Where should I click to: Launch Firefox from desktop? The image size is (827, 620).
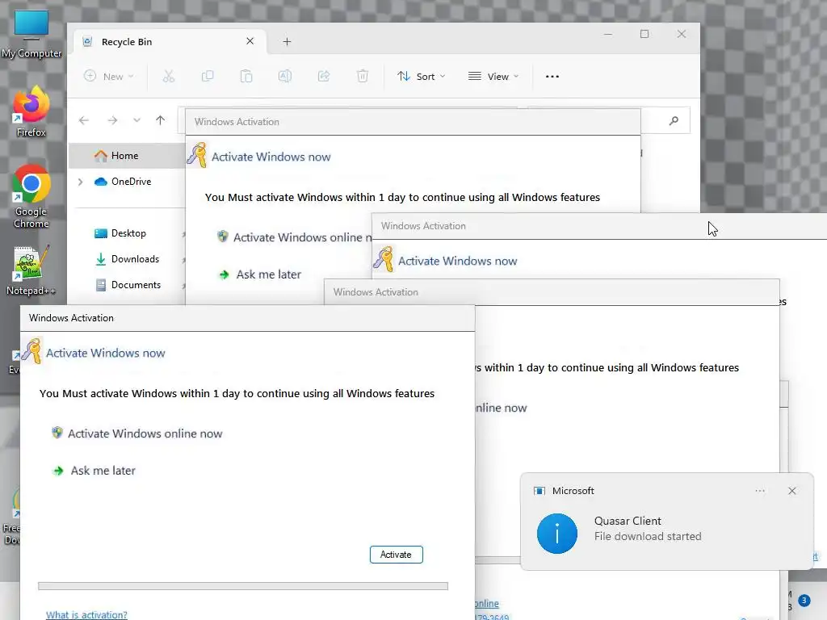click(x=31, y=111)
